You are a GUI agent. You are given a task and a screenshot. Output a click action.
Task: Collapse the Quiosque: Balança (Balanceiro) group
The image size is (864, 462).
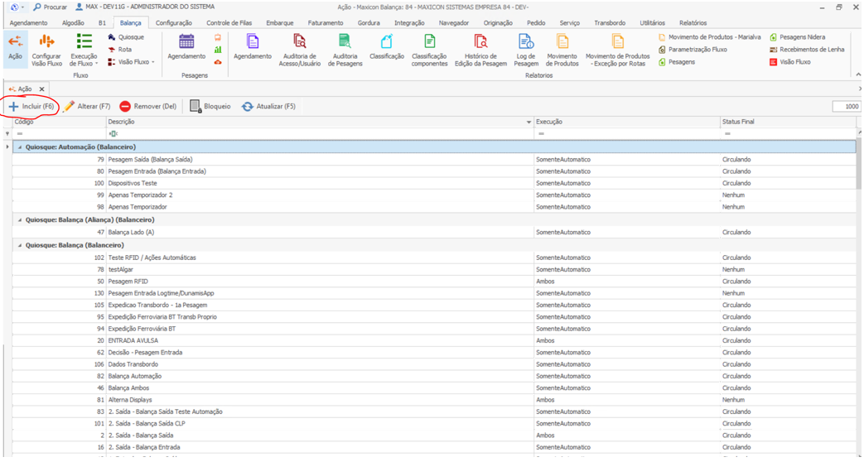21,245
